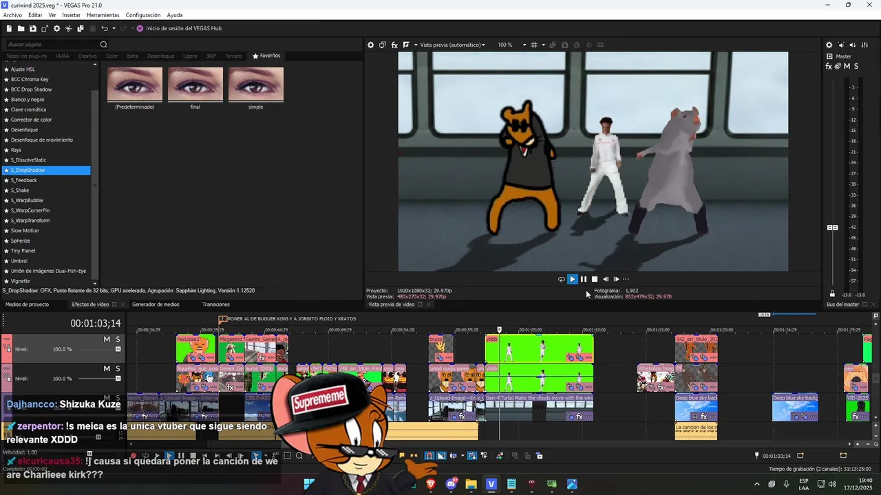Open the Herramientas menu
881x495 pixels.
pyautogui.click(x=103, y=15)
